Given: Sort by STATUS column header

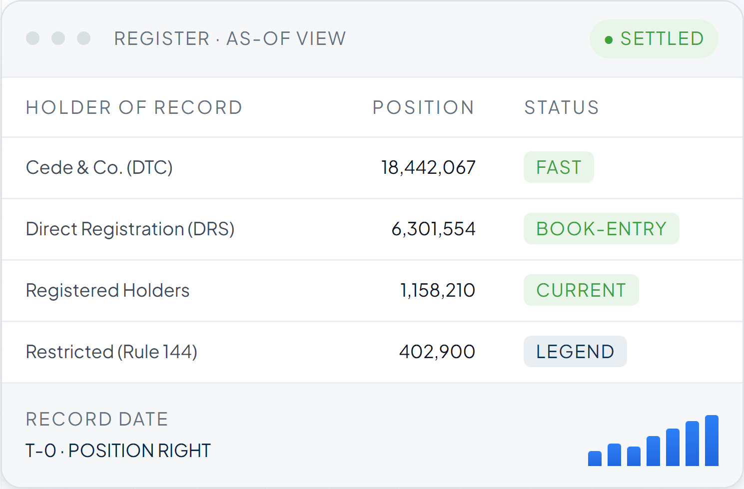Looking at the screenshot, I should [x=562, y=108].
